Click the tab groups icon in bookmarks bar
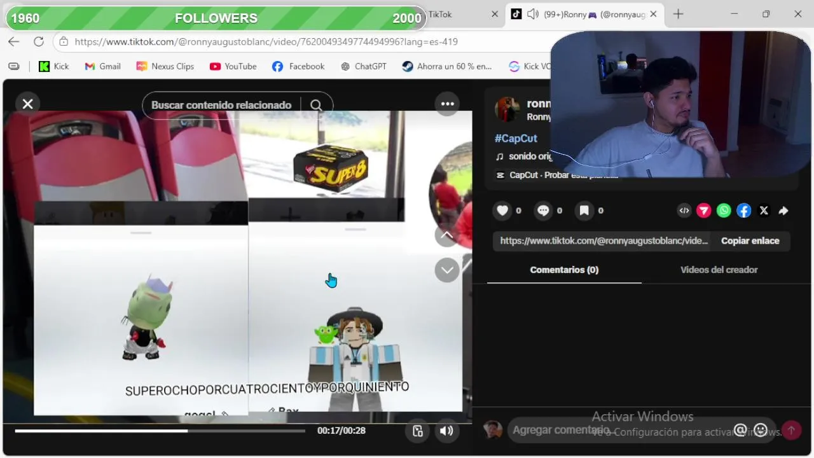The image size is (814, 458). (x=14, y=66)
